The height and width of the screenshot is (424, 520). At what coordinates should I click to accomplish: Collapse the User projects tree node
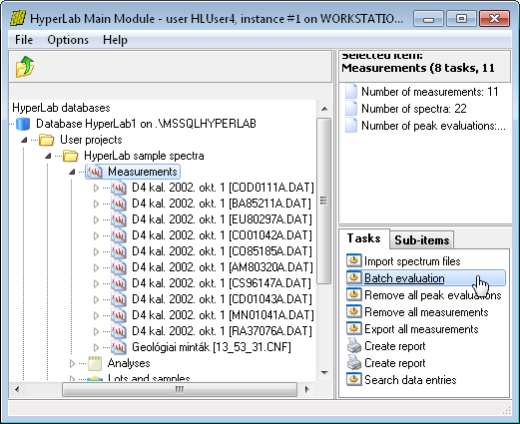pos(24,140)
